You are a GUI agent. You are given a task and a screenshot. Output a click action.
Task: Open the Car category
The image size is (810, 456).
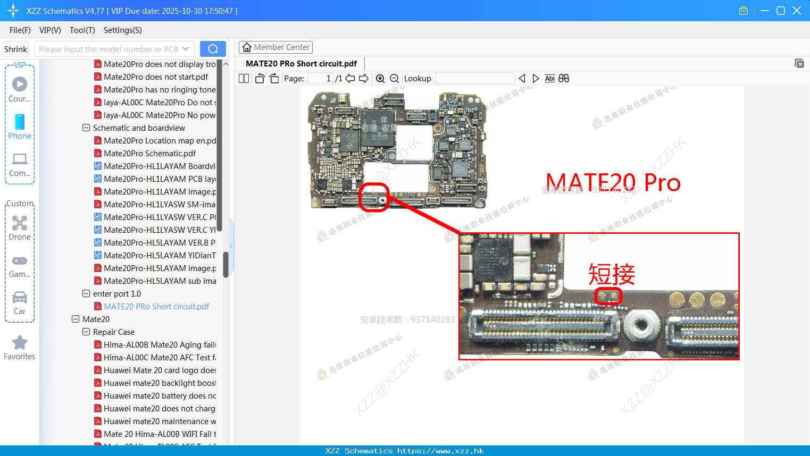pyautogui.click(x=20, y=302)
